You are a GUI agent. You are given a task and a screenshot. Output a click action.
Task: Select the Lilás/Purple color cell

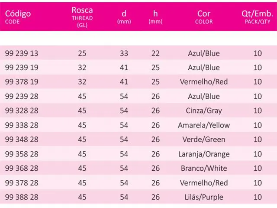click(204, 197)
